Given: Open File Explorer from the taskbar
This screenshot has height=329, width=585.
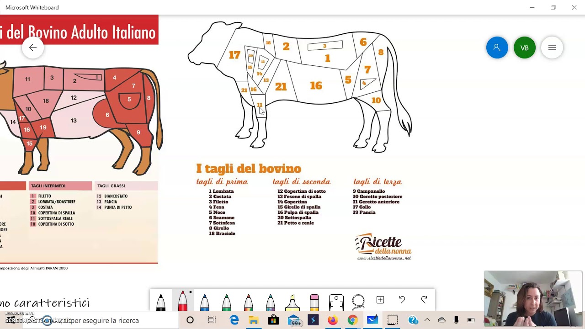Looking at the screenshot, I should pyautogui.click(x=254, y=320).
